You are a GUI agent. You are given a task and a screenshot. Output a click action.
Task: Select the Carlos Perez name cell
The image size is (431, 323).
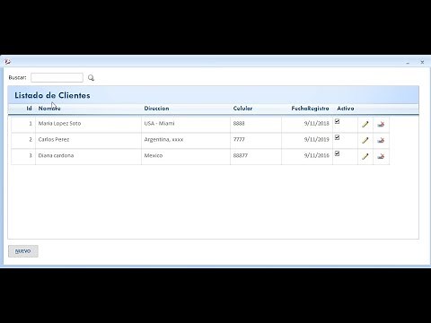click(x=88, y=141)
